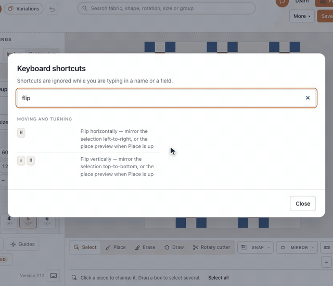Click the dialog subtitle about ignored shortcuts
The height and width of the screenshot is (286, 333).
point(95,81)
